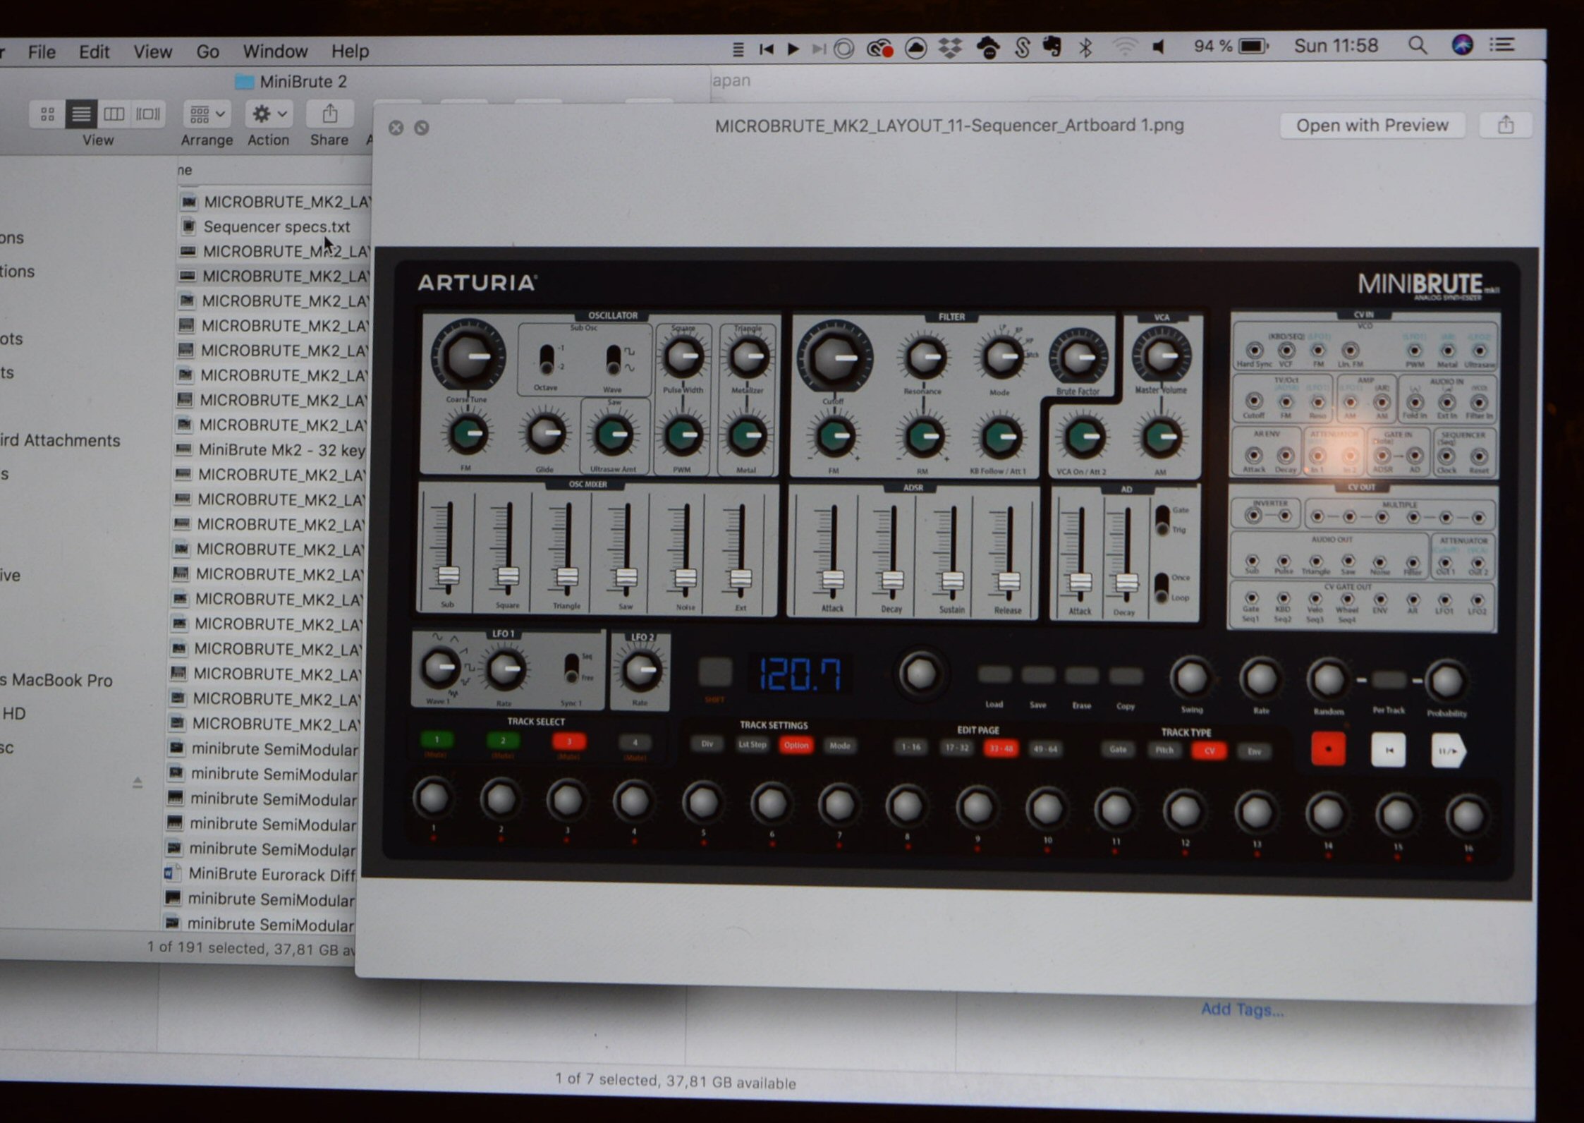The height and width of the screenshot is (1123, 1584).
Task: Switch Finder to column view
Action: 114,114
